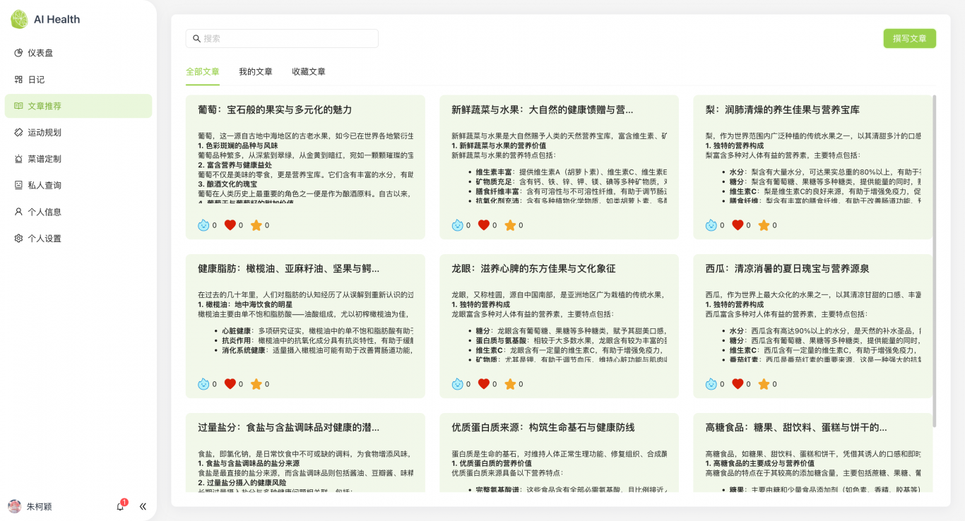Open the 龙眼 article title
This screenshot has height=521, width=965.
533,269
